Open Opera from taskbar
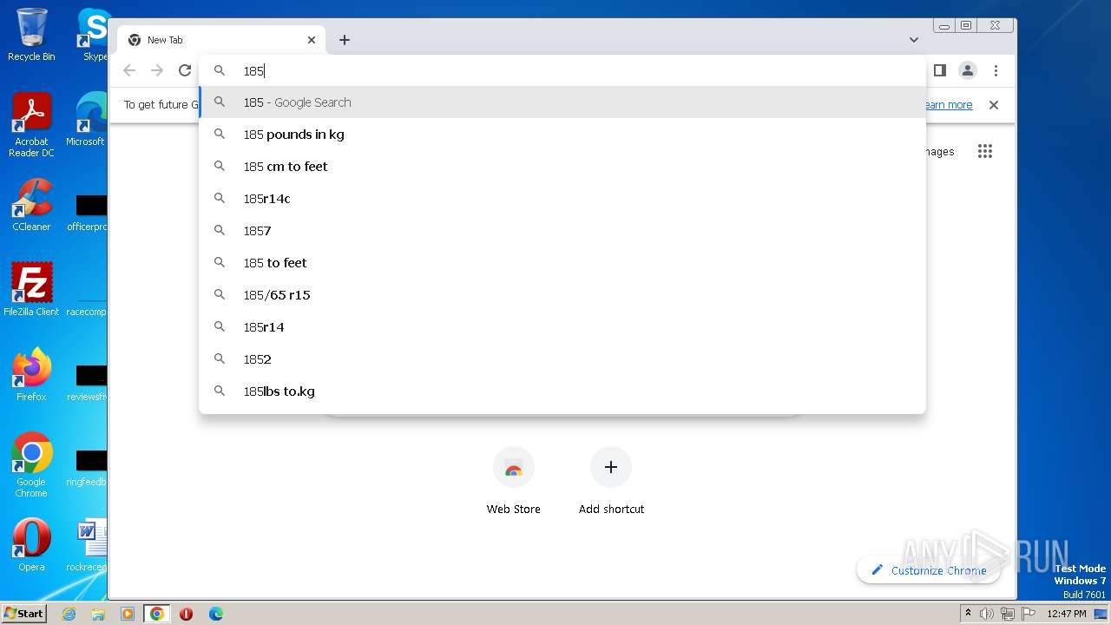Image resolution: width=1111 pixels, height=625 pixels. pyautogui.click(x=186, y=614)
